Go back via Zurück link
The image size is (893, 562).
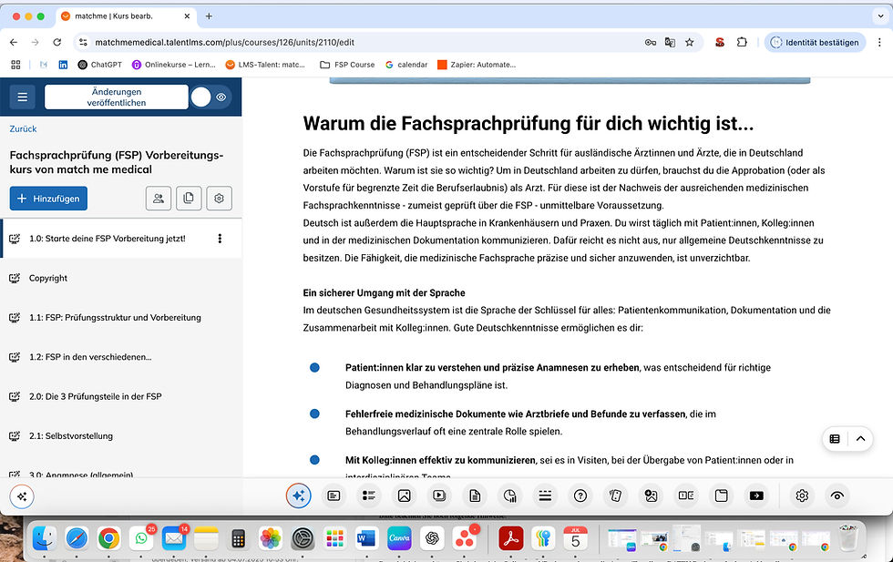(x=23, y=128)
